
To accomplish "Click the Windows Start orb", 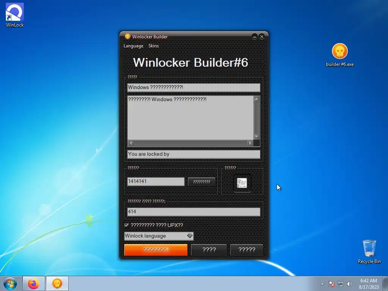I will [x=10, y=283].
